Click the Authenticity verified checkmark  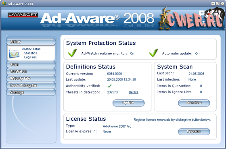[x=109, y=86]
